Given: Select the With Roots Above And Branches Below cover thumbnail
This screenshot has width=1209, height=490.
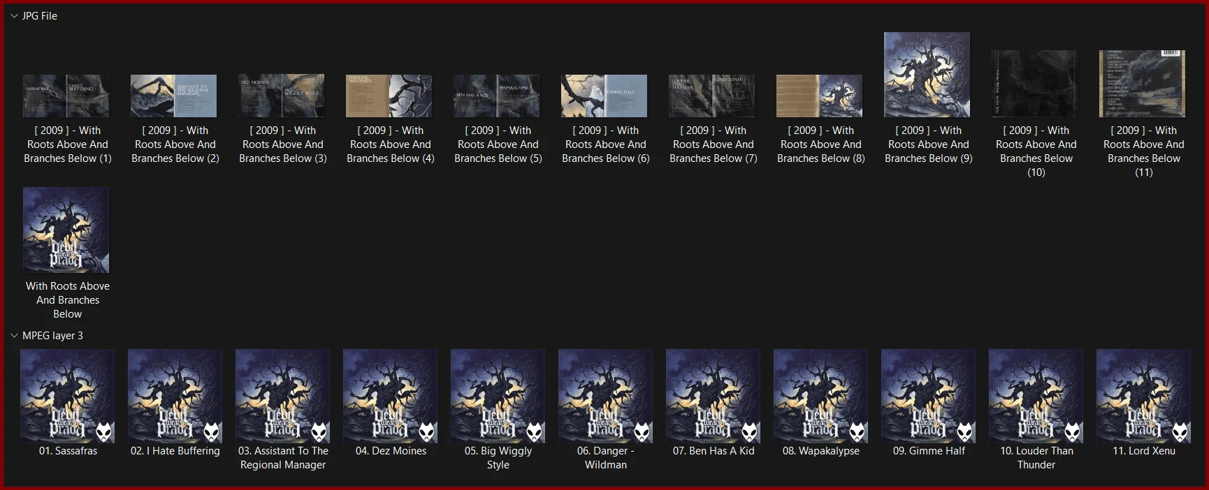Looking at the screenshot, I should pyautogui.click(x=66, y=230).
